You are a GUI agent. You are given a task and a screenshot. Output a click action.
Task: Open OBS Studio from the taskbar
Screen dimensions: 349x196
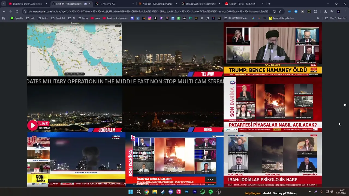(219, 192)
